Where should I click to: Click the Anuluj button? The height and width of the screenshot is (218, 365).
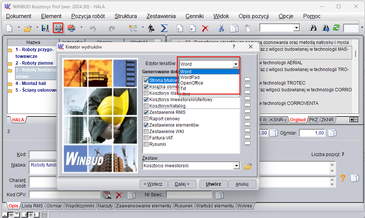[x=242, y=184]
